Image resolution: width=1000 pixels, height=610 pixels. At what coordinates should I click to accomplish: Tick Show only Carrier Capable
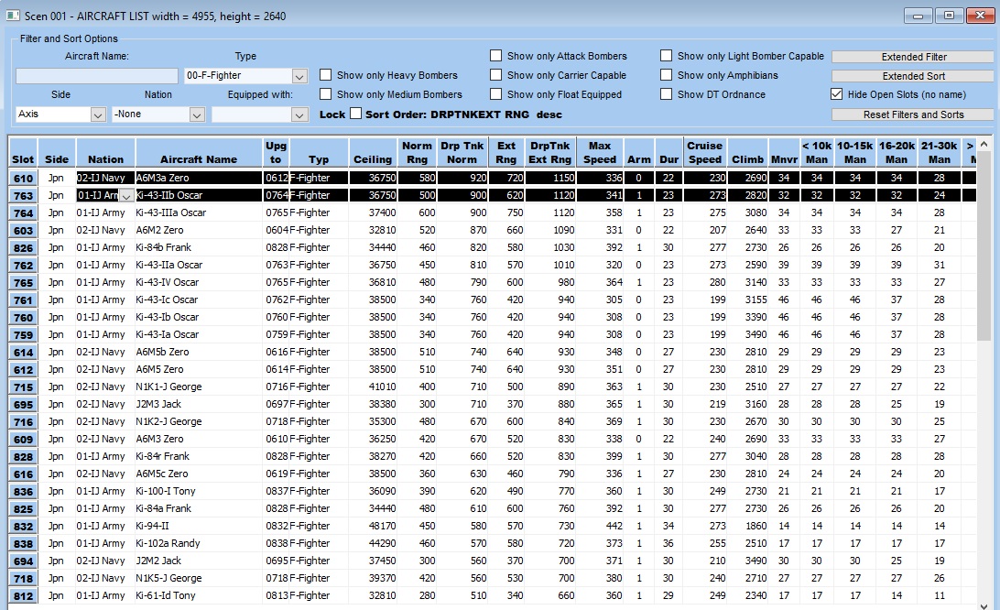tap(495, 75)
